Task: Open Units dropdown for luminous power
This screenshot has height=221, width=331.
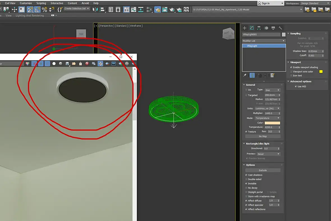Action: (267, 108)
